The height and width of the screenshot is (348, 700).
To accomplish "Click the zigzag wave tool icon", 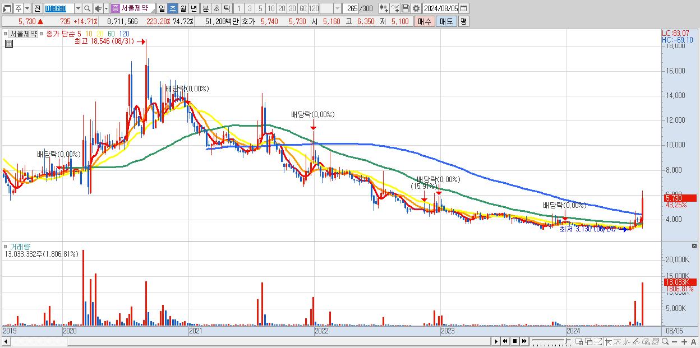I will 627,342.
